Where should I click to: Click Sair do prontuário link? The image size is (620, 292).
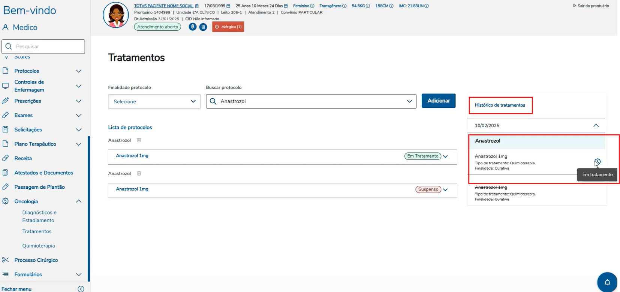(x=591, y=6)
